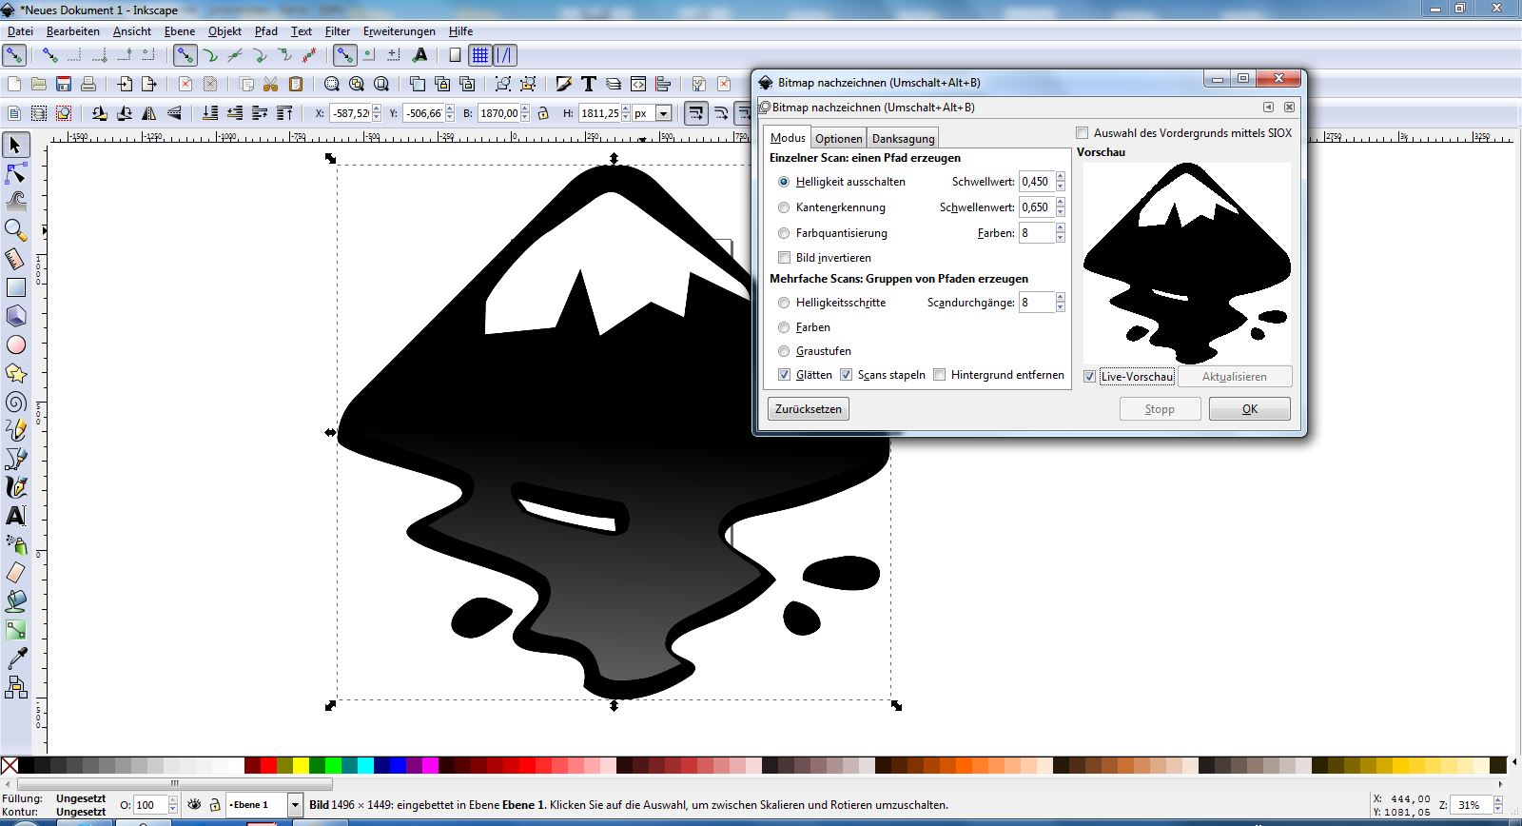Viewport: 1522px width, 826px height.
Task: Toggle the Scans stapeln checkbox
Action: 846,375
